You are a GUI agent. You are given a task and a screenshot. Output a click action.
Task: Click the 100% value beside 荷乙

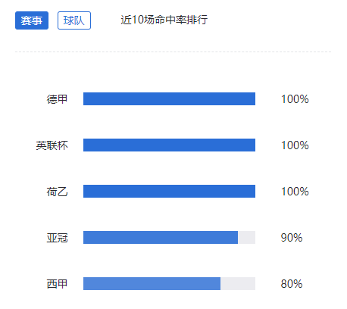click(295, 192)
